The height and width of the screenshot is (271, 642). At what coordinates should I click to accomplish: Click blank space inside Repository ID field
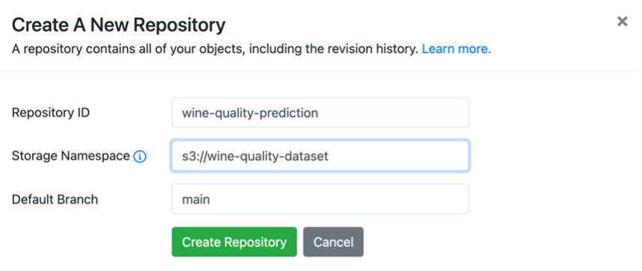pos(393,113)
